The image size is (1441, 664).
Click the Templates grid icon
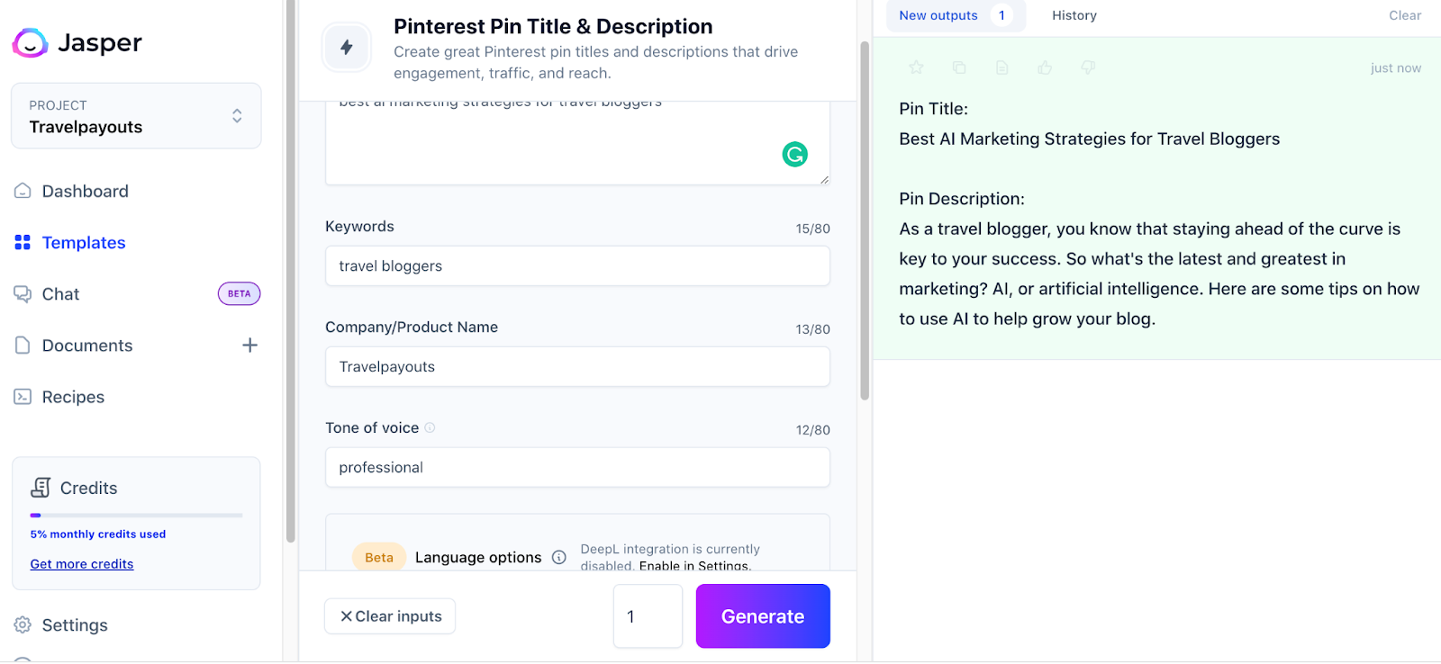23,242
